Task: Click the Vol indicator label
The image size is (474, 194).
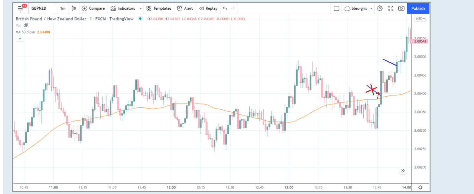Action: tap(19, 25)
